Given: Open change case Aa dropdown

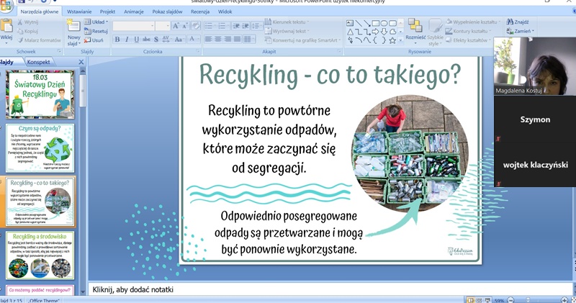Looking at the screenshot, I should point(179,40).
